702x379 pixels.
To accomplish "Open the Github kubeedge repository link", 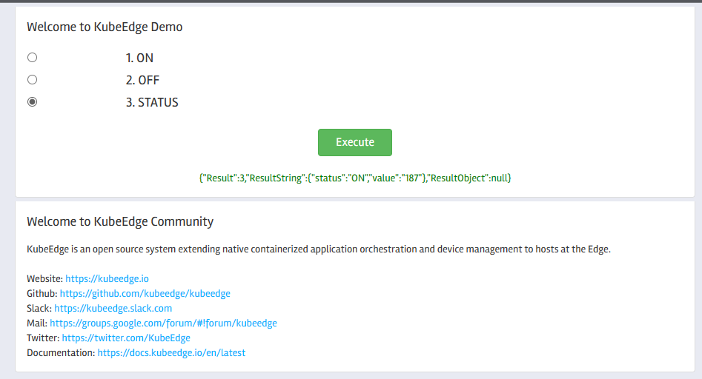I will coord(145,294).
